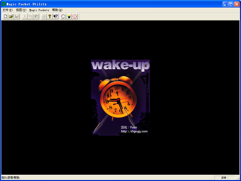Click the Print toolbar icon
The image size is (241, 181).
[x=44, y=17]
